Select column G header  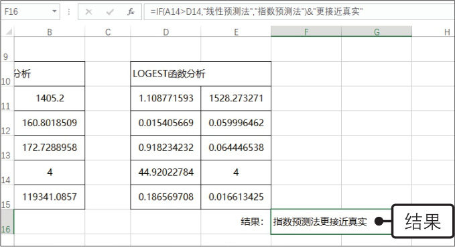(x=377, y=32)
